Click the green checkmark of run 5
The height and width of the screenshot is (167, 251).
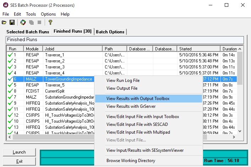tap(10, 85)
